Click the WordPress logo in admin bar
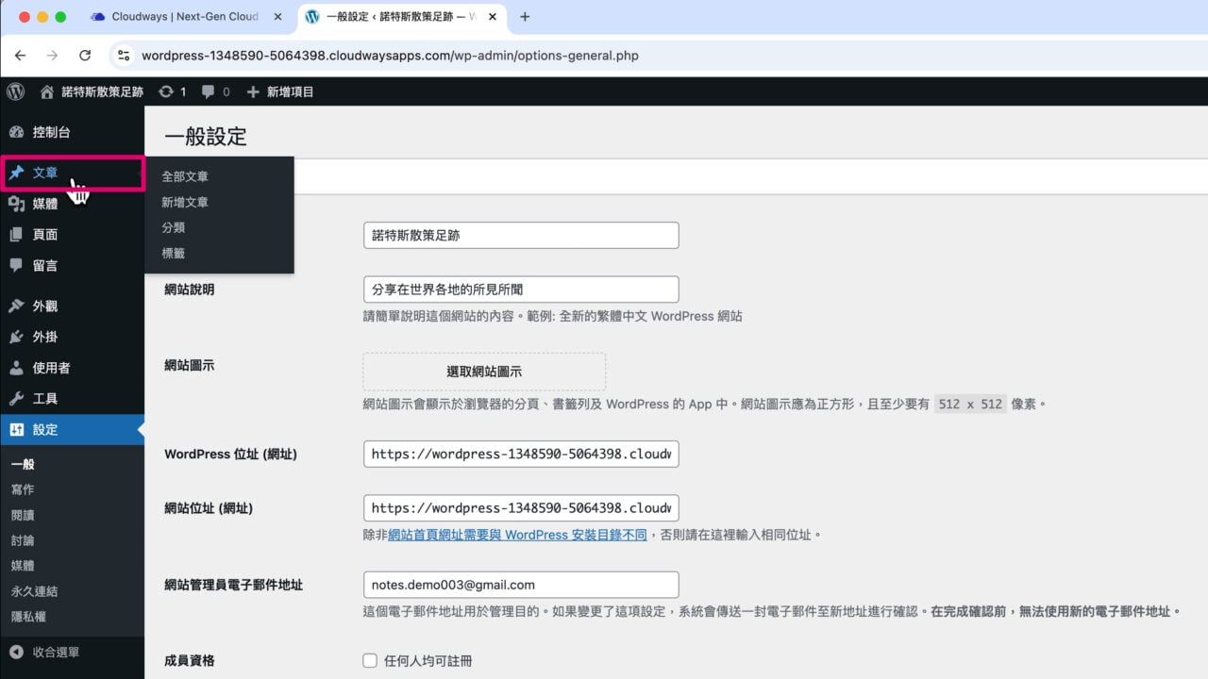 tap(15, 91)
